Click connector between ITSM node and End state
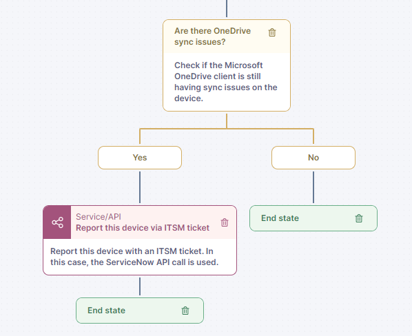The width and height of the screenshot is (412, 336). pyautogui.click(x=140, y=286)
